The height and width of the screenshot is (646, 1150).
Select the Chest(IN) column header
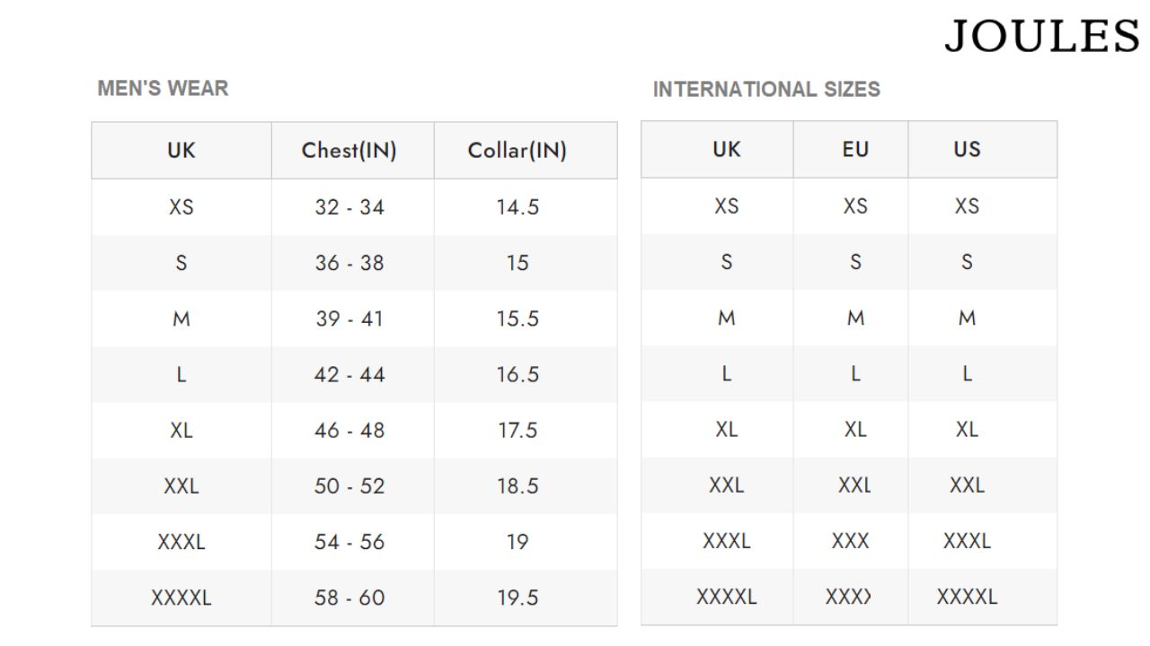click(x=349, y=151)
